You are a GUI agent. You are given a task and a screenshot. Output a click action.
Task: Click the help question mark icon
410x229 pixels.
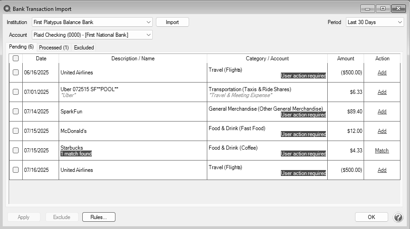[x=398, y=217]
